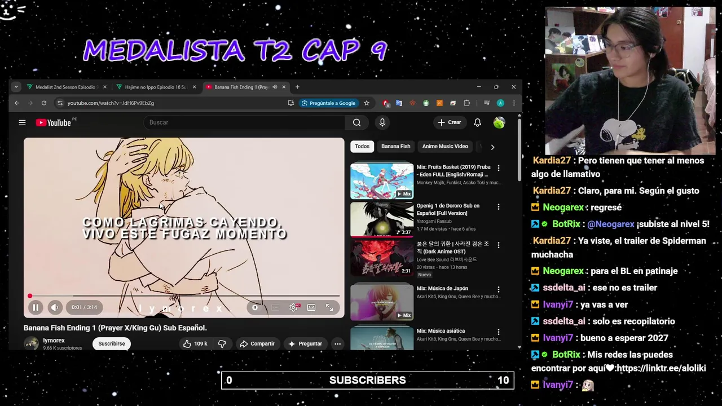
Task: Open Mix: Música de Japón title
Action: 442,289
